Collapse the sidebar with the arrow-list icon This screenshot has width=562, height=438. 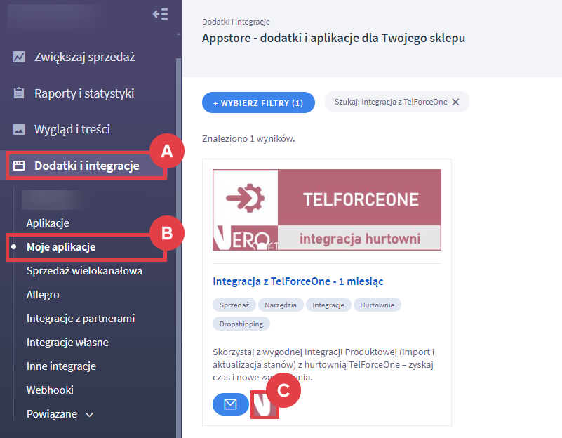(160, 14)
